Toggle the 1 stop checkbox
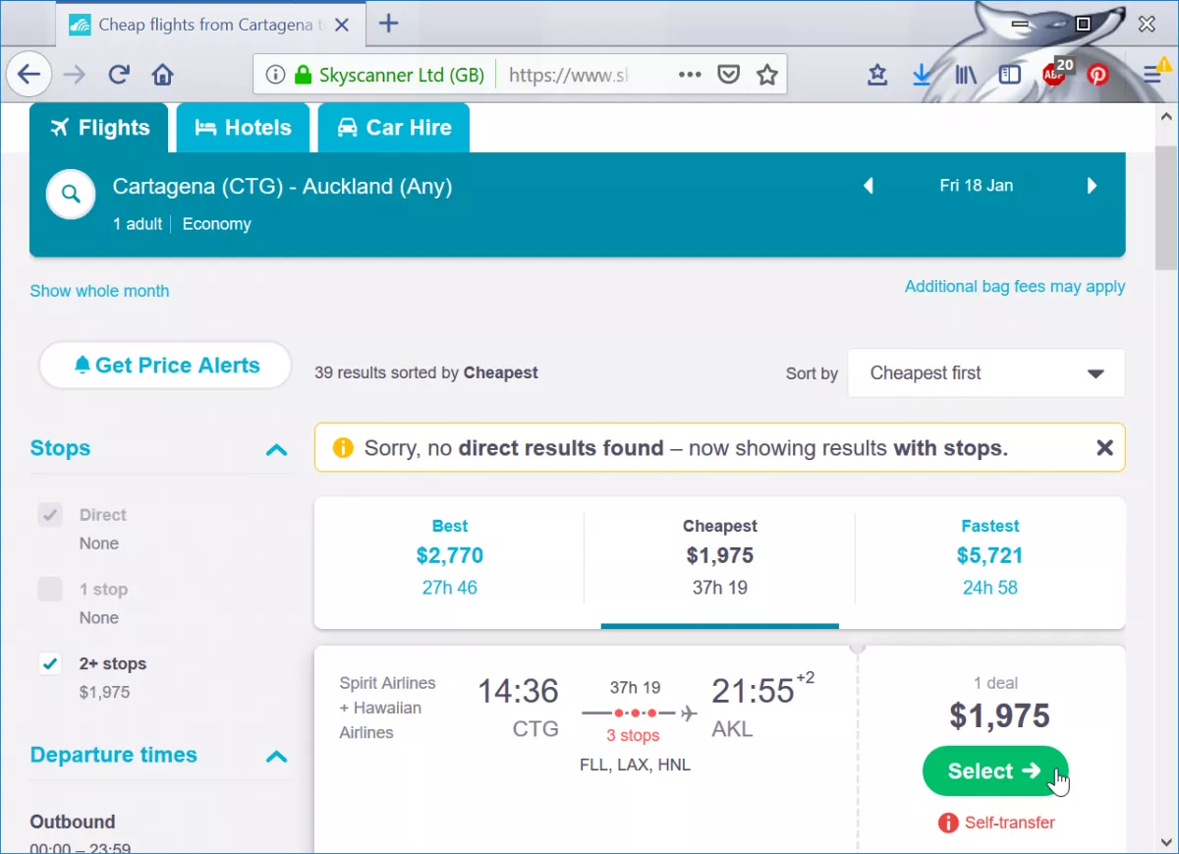This screenshot has width=1179, height=854. click(50, 590)
